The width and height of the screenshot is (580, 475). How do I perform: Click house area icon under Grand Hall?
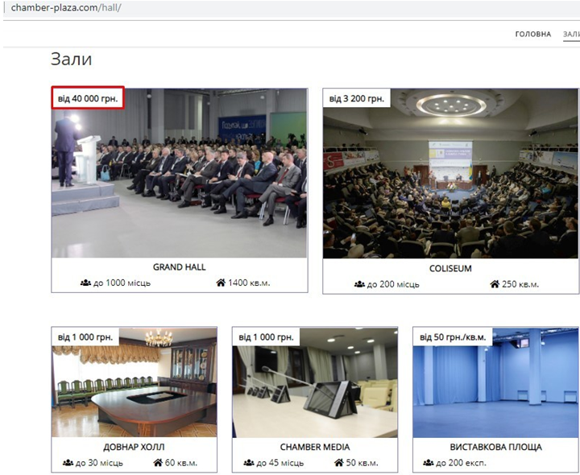[221, 283]
